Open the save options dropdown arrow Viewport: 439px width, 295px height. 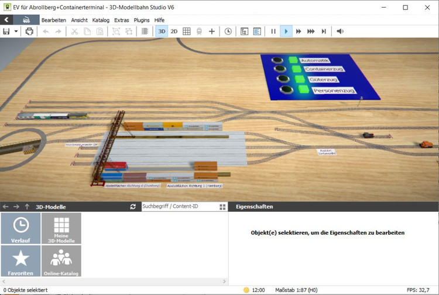pyautogui.click(x=16, y=32)
